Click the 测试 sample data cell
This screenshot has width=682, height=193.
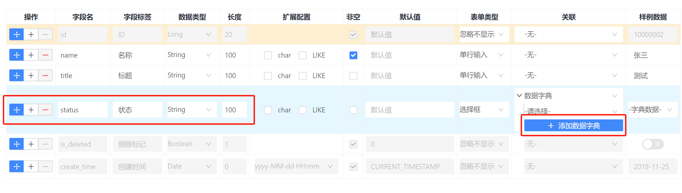653,76
